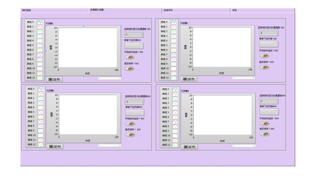Viewport: 317px width, 176px height.
Task: Select pan hand tool under 示波器1 graph
Action: [58, 79]
